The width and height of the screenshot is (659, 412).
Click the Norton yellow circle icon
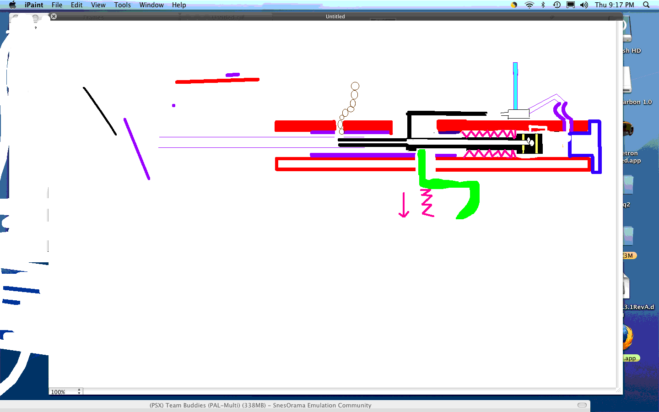coord(514,5)
